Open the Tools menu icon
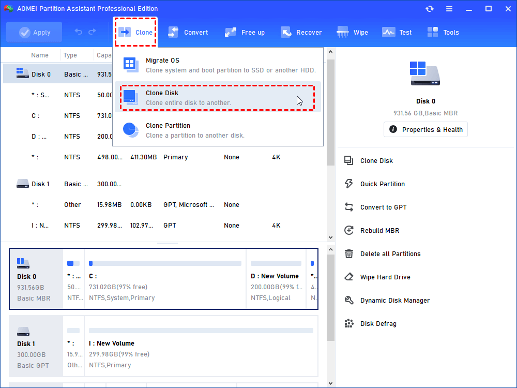 433,32
